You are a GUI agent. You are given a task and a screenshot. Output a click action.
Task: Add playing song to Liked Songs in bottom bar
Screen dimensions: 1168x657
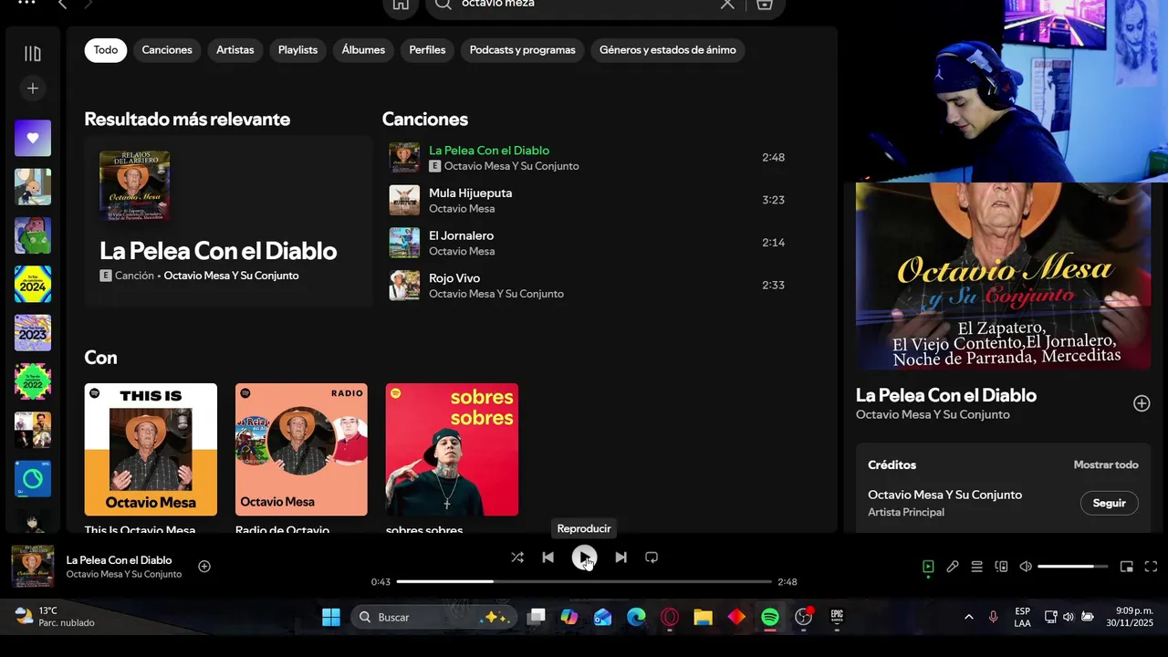click(x=204, y=567)
